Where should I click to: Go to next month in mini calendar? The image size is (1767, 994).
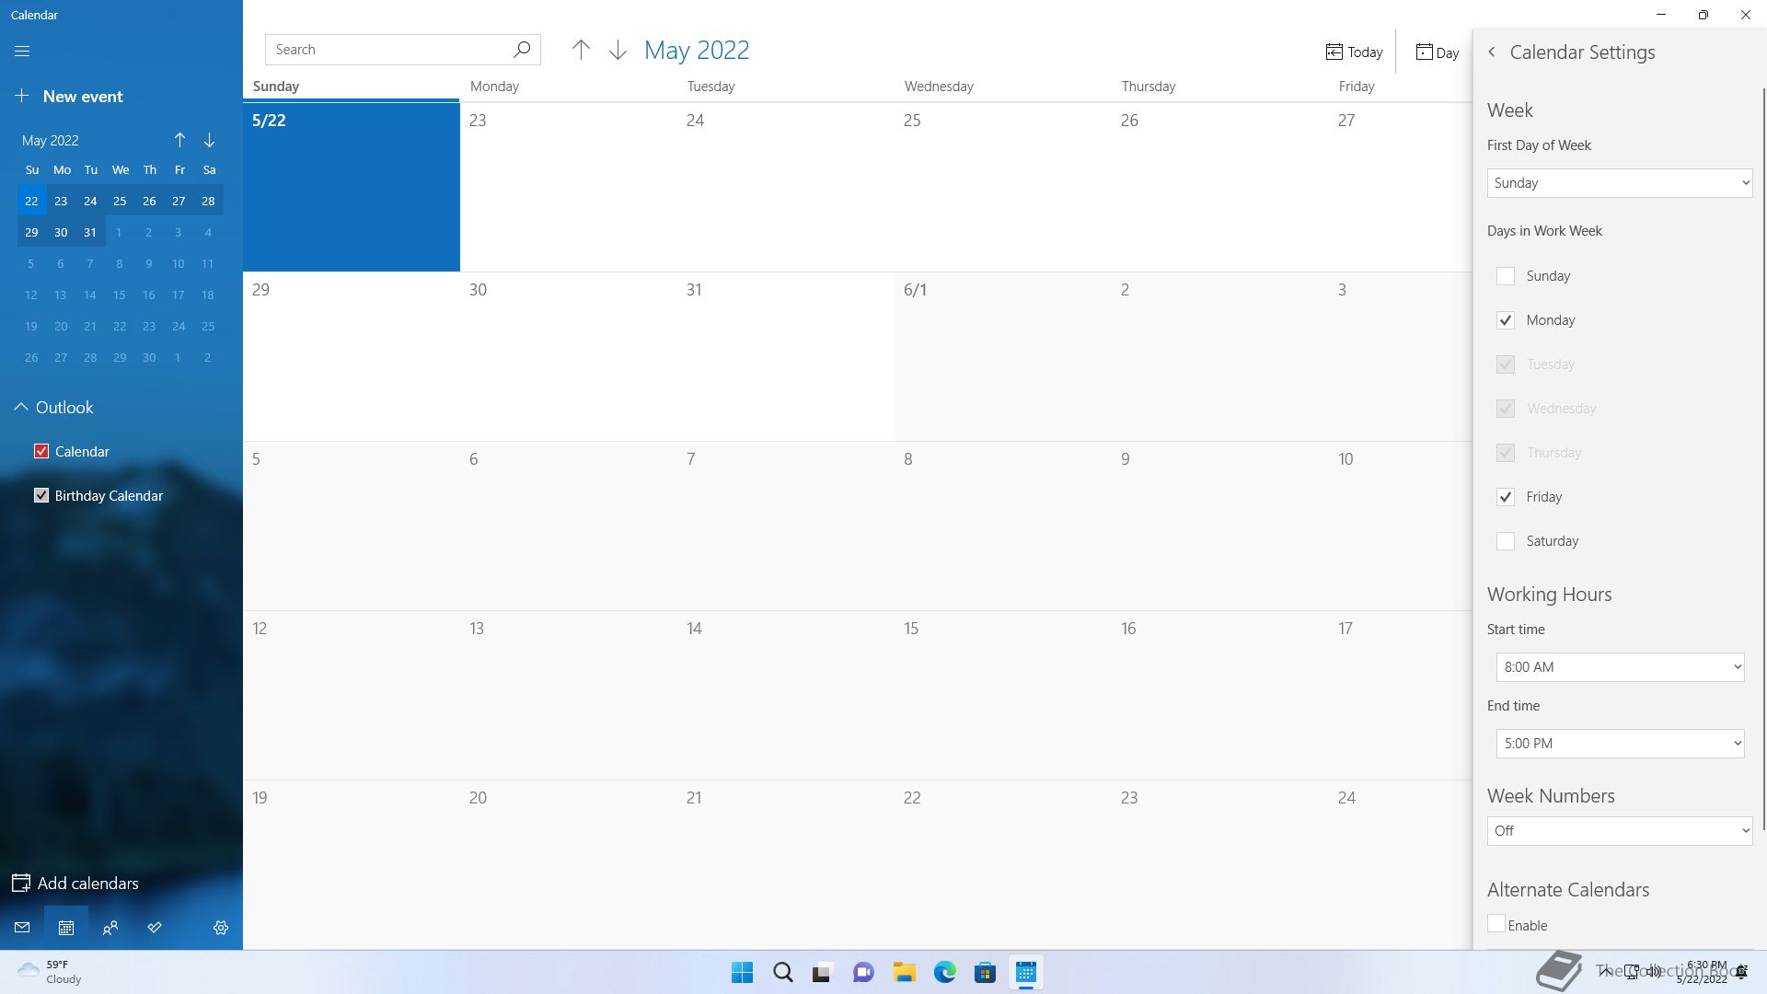[x=210, y=140]
